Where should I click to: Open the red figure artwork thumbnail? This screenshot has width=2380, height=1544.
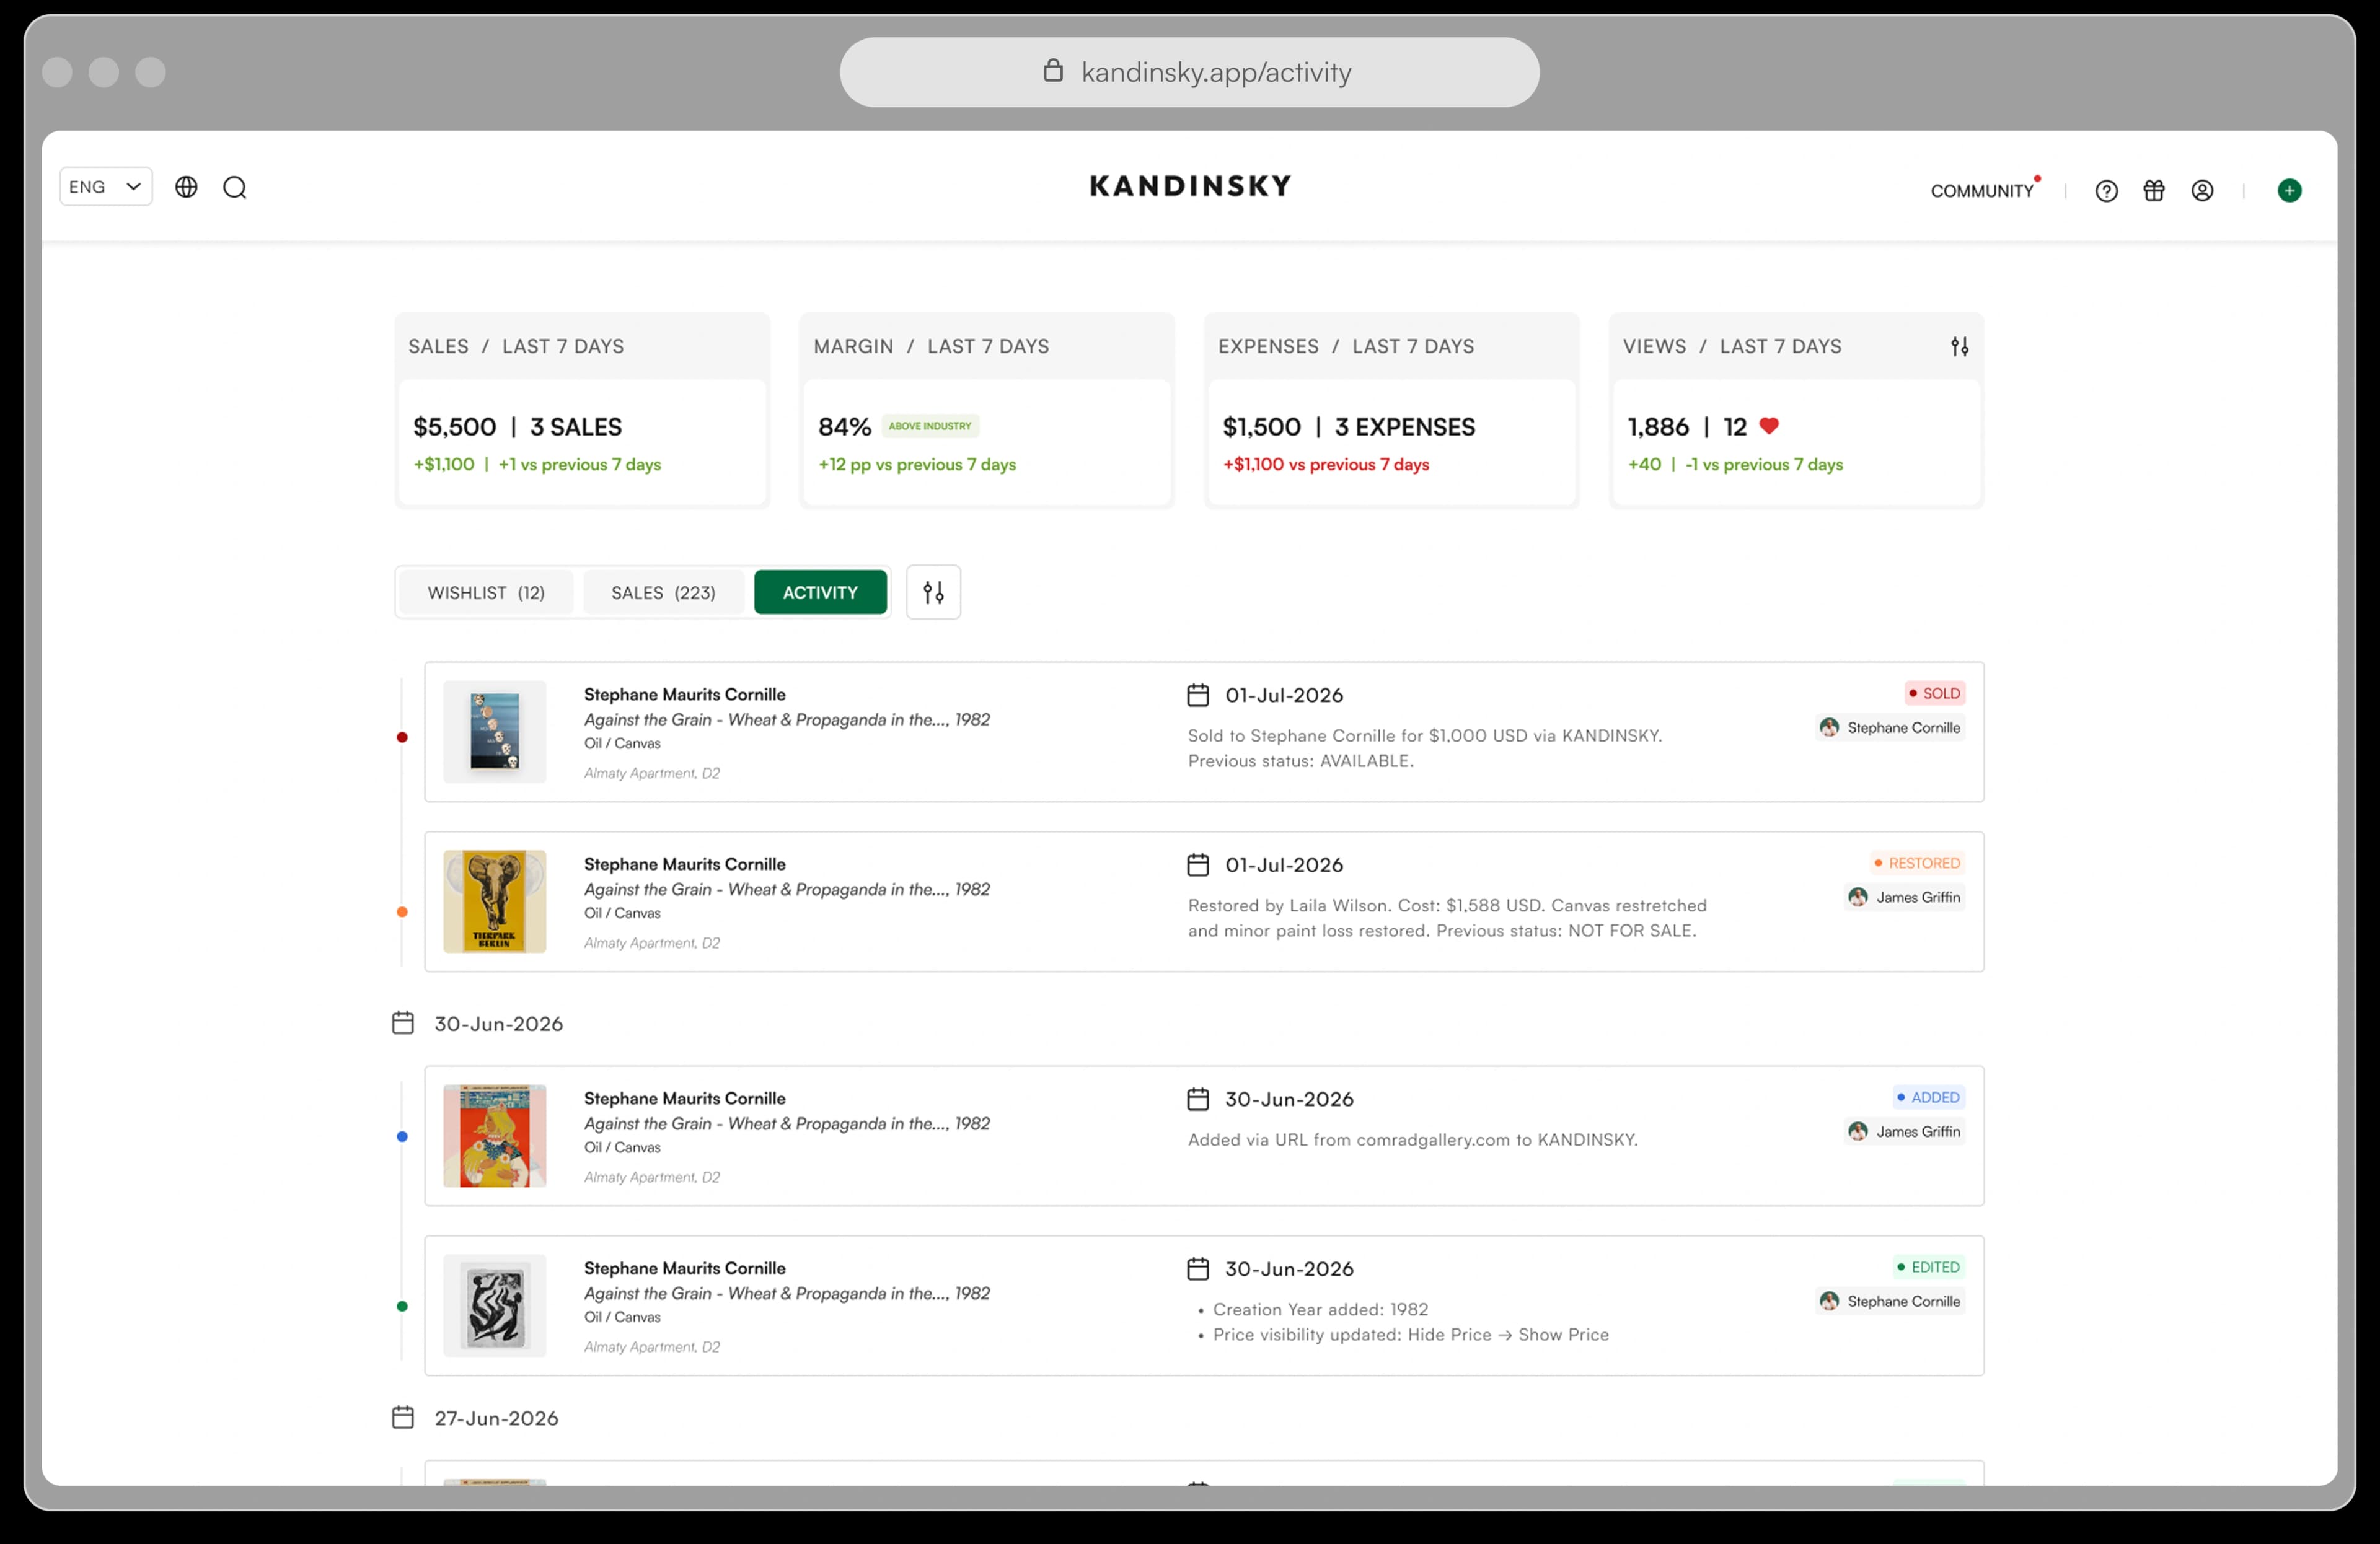pyautogui.click(x=495, y=1136)
